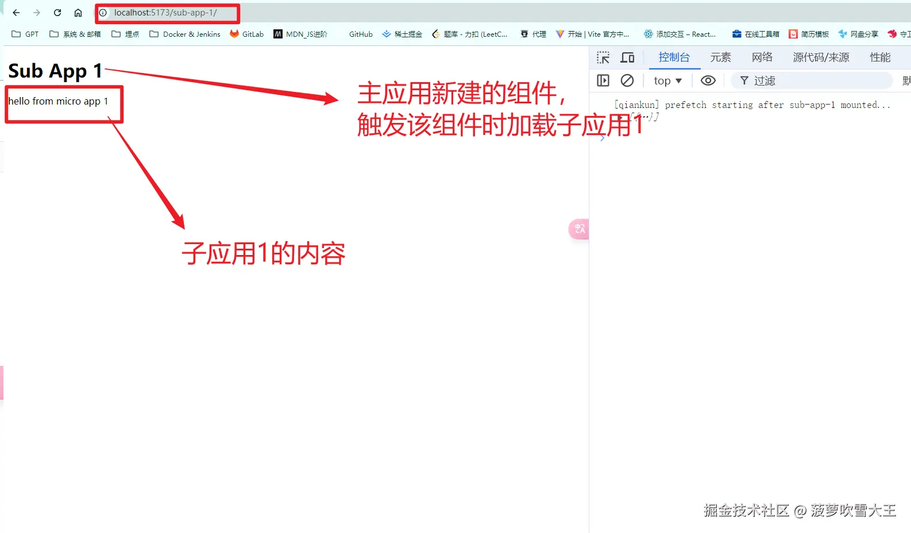Go forward in browser history
The width and height of the screenshot is (911, 533).
37,13
